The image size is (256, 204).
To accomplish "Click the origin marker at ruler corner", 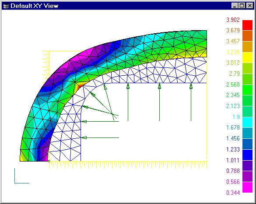I will coord(49,161).
